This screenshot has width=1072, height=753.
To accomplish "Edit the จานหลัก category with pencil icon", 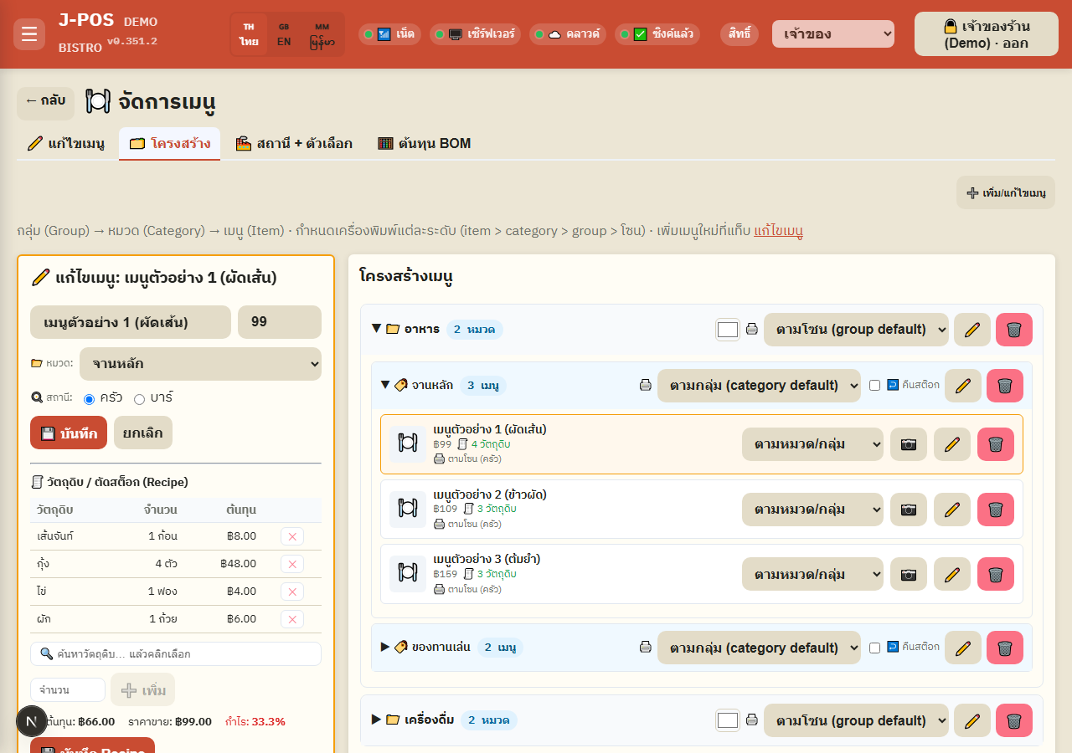I will [963, 386].
